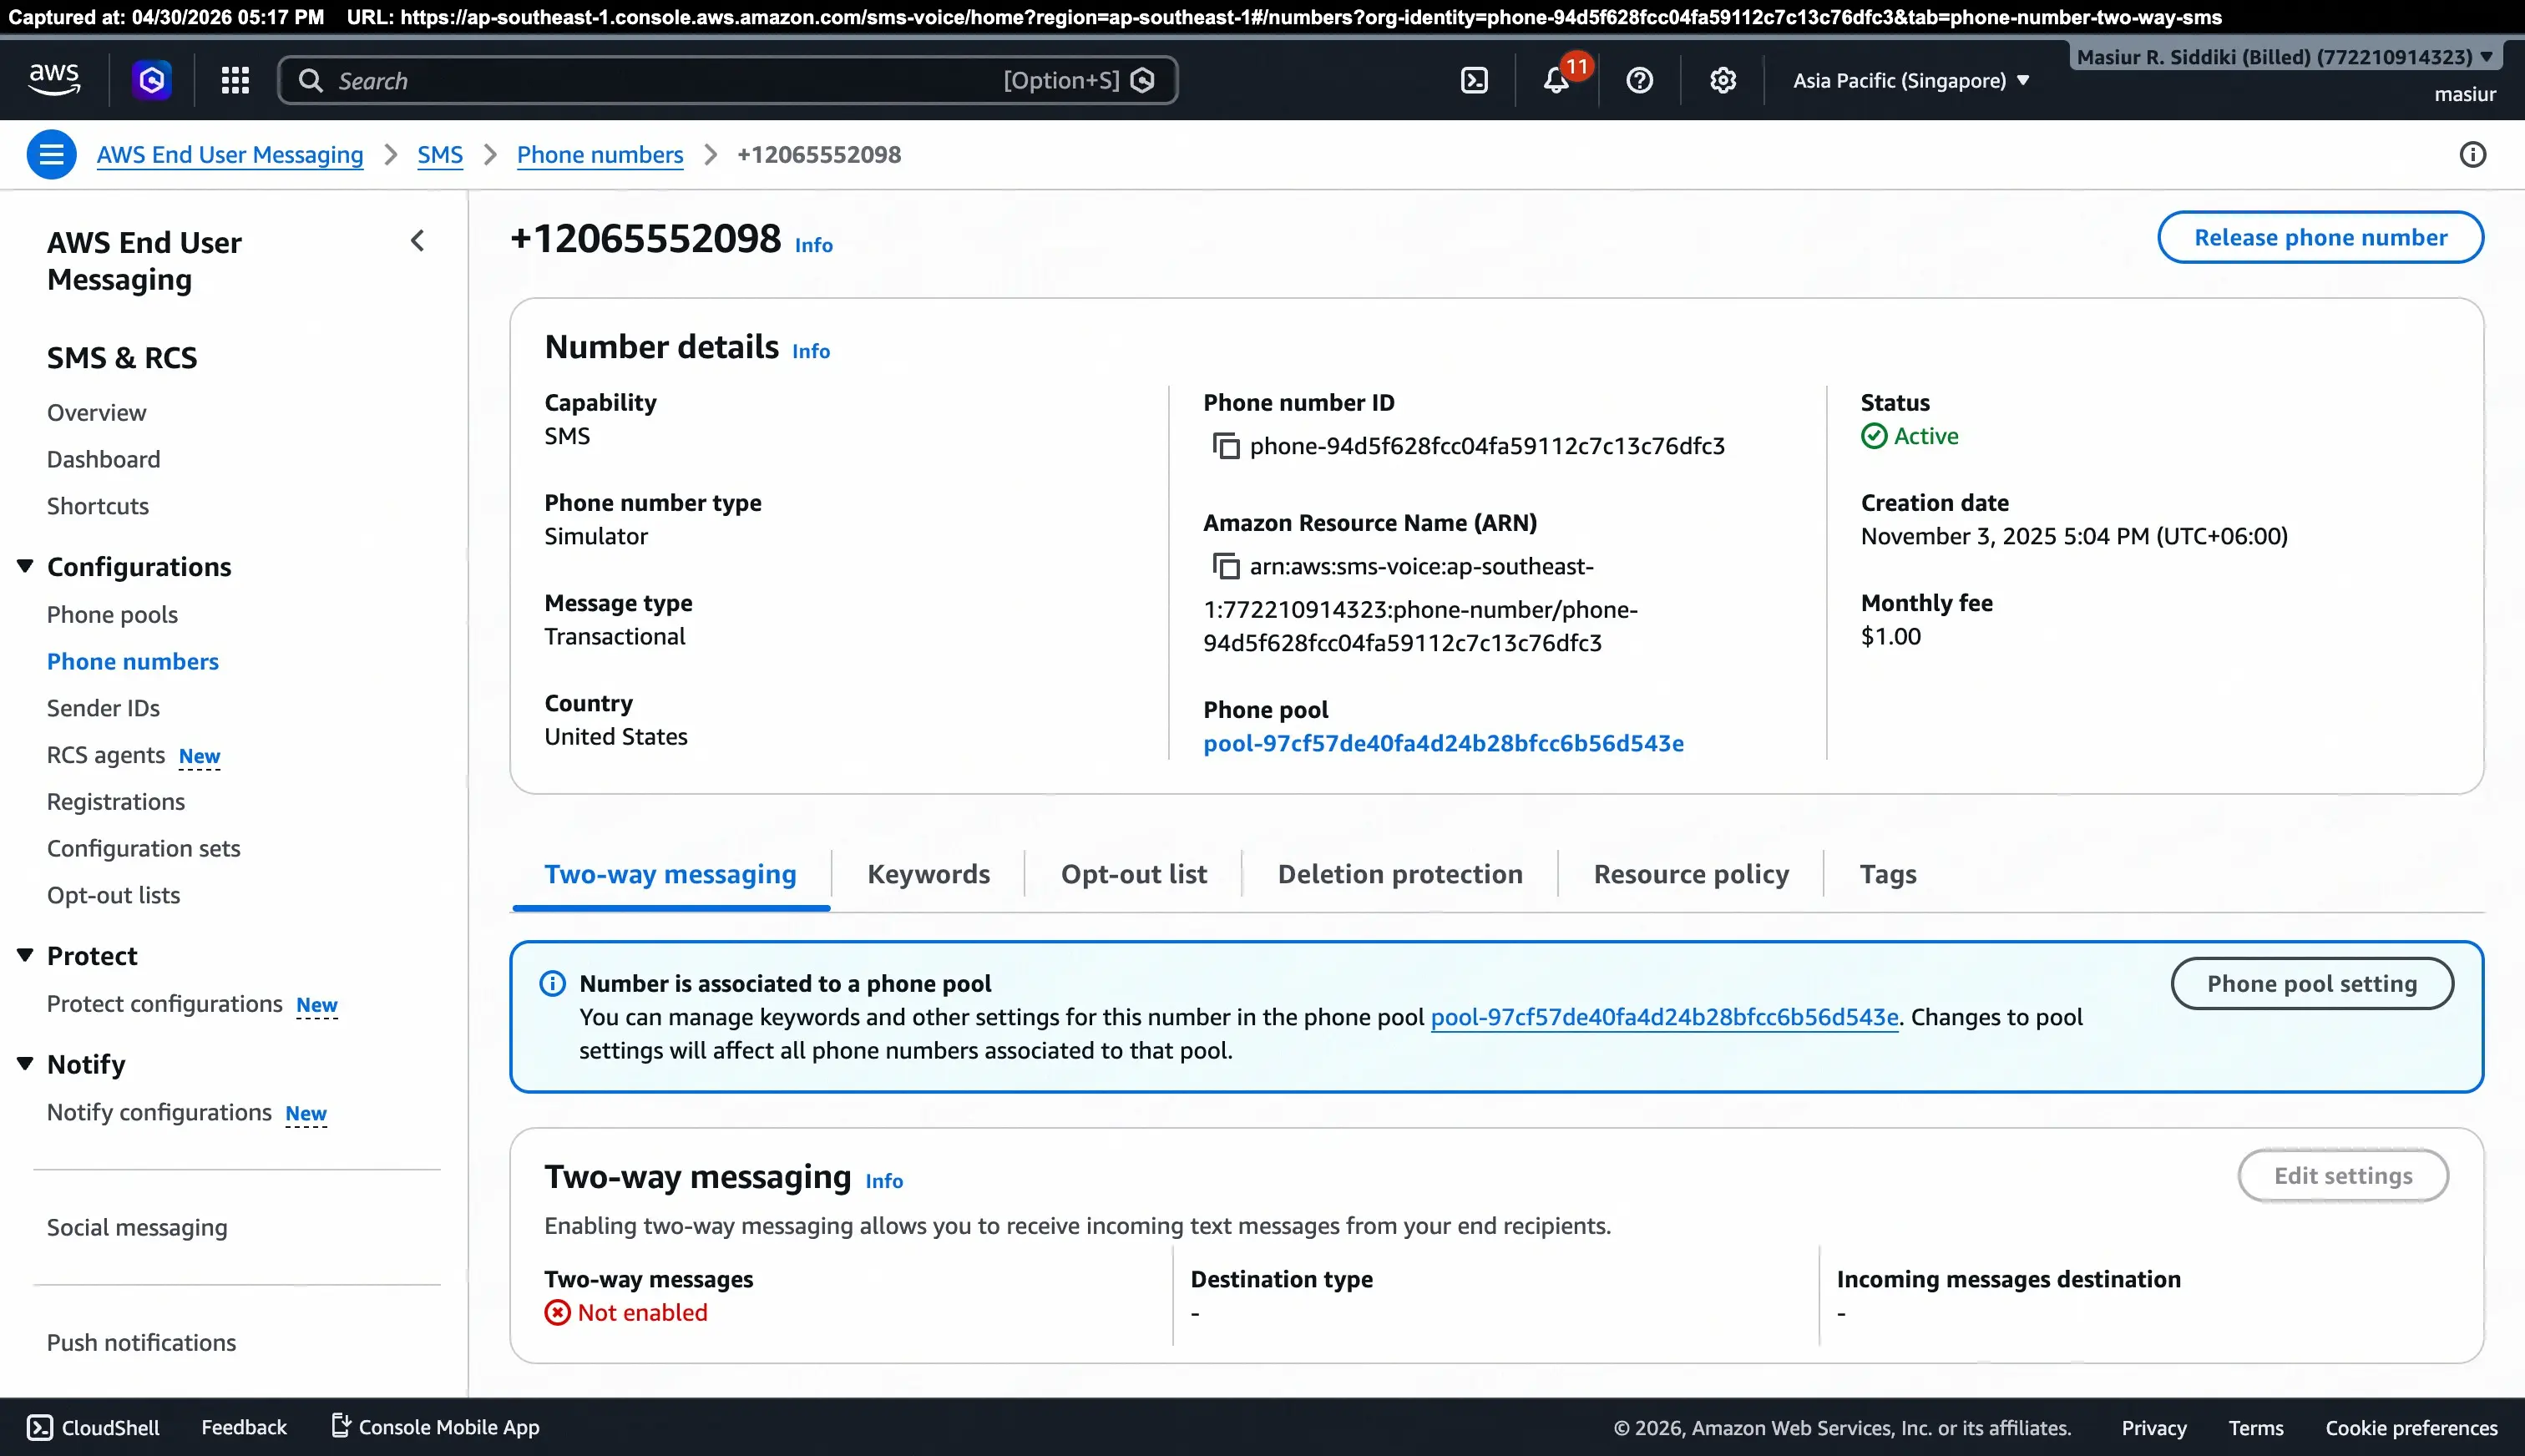Collapse the AWS End User Messaging sidebar
Screen dimensions: 2525x1456
[418, 241]
